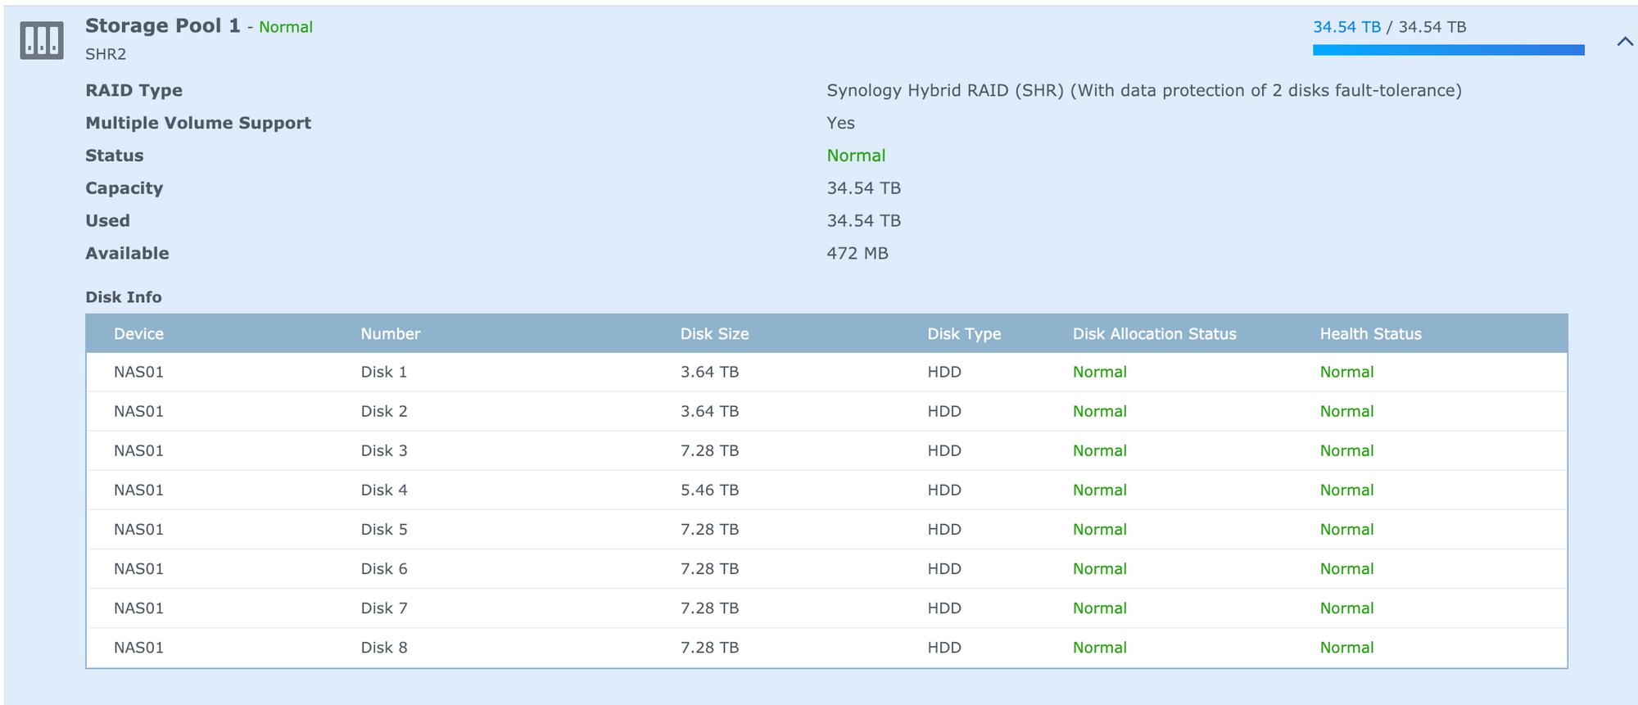
Task: Click the green Normal status next to title
Action: pyautogui.click(x=286, y=27)
